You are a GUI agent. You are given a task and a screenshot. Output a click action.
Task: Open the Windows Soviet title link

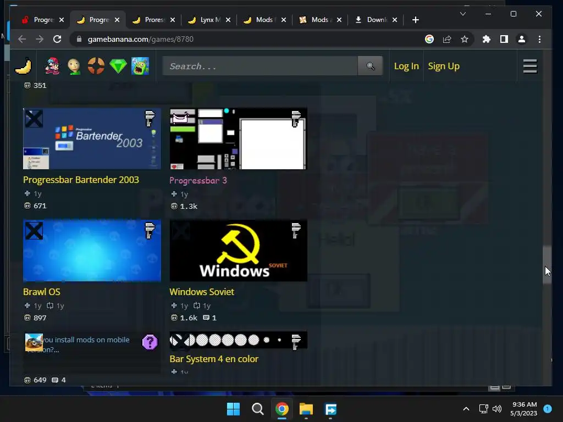coord(202,292)
